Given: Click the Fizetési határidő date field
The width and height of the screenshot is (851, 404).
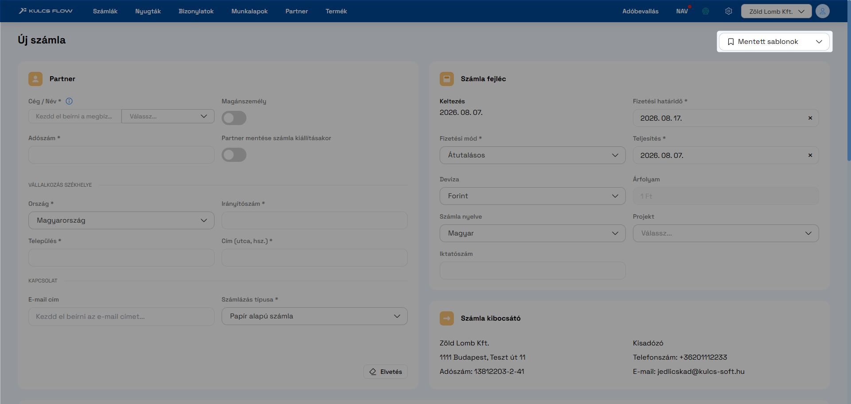Looking at the screenshot, I should (726, 118).
